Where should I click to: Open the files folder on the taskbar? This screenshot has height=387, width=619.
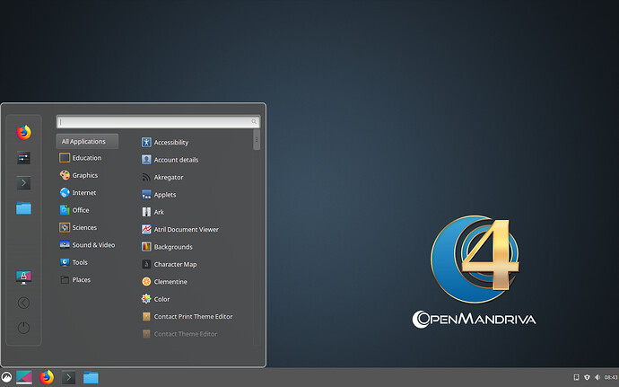(x=91, y=377)
